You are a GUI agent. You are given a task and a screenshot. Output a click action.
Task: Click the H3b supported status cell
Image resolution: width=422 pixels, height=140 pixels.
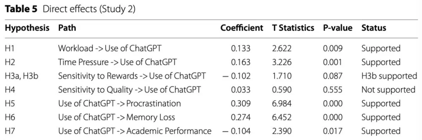(x=389, y=76)
